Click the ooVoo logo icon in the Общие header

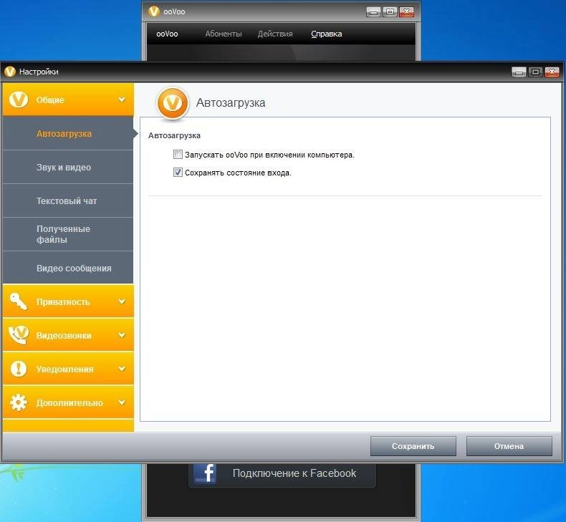pos(19,100)
